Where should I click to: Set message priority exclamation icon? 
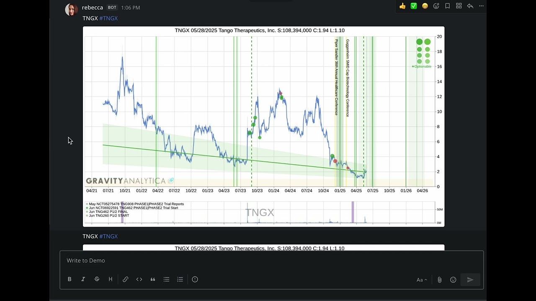[195, 279]
